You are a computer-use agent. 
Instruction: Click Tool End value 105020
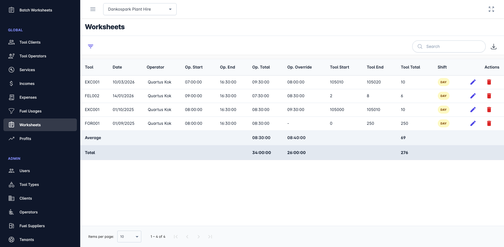[374, 82]
